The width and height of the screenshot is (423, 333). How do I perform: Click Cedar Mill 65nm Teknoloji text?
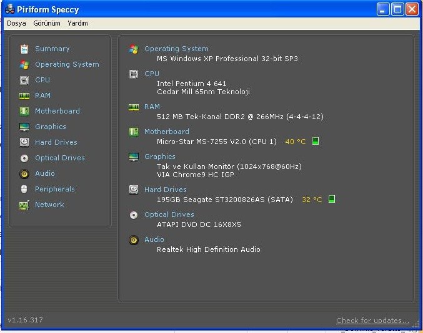click(204, 92)
